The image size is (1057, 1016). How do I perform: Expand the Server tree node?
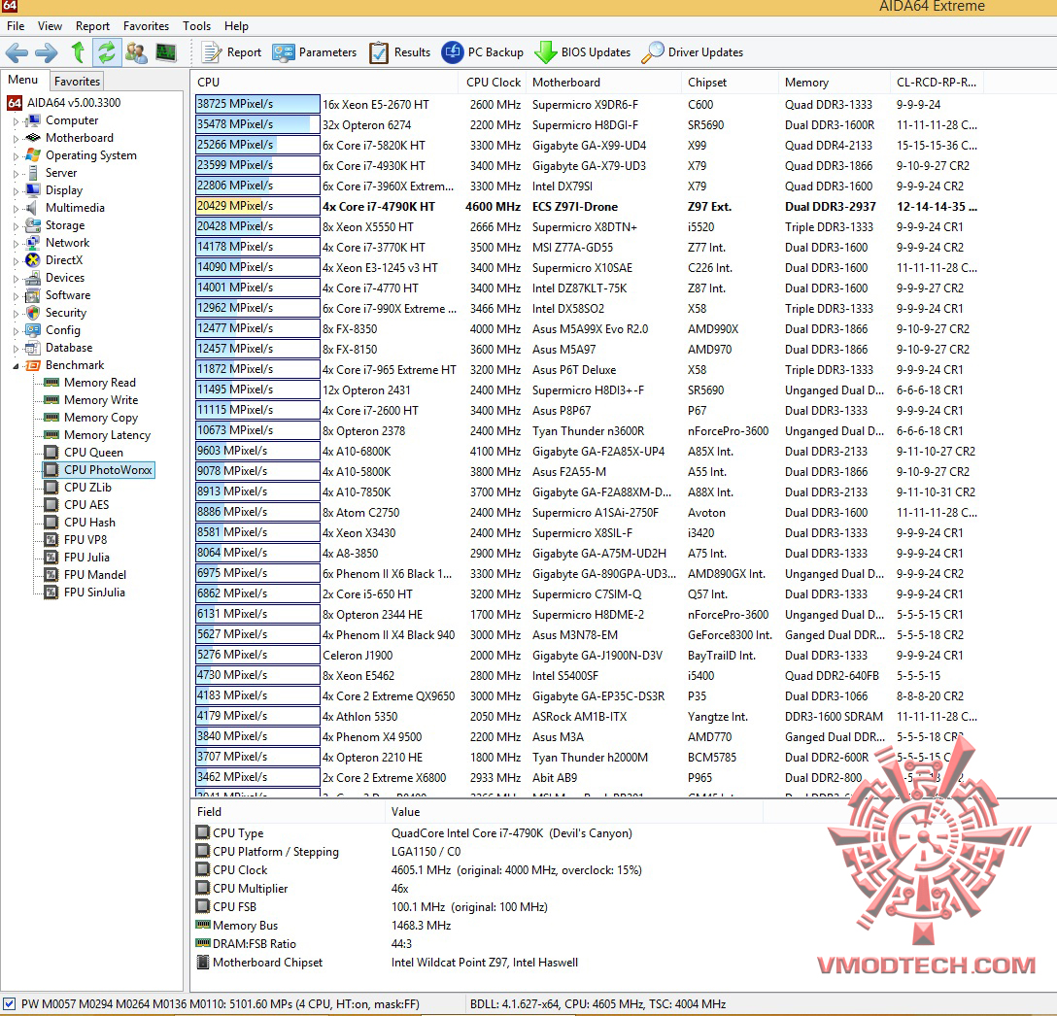16,174
